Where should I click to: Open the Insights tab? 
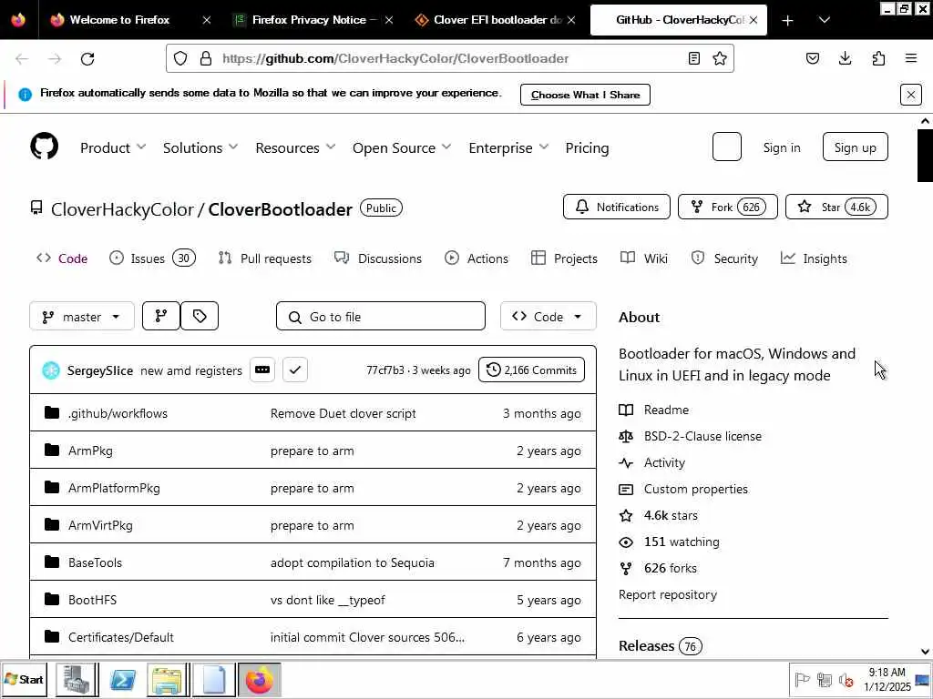pyautogui.click(x=814, y=258)
